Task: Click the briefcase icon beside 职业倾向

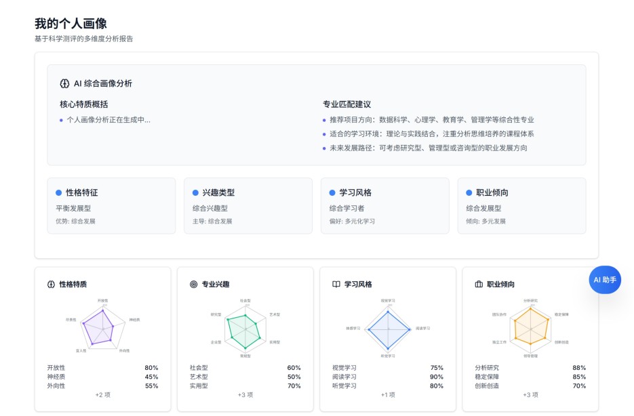Action: [479, 285]
